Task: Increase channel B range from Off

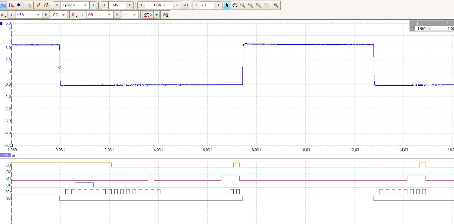Action: [117, 15]
